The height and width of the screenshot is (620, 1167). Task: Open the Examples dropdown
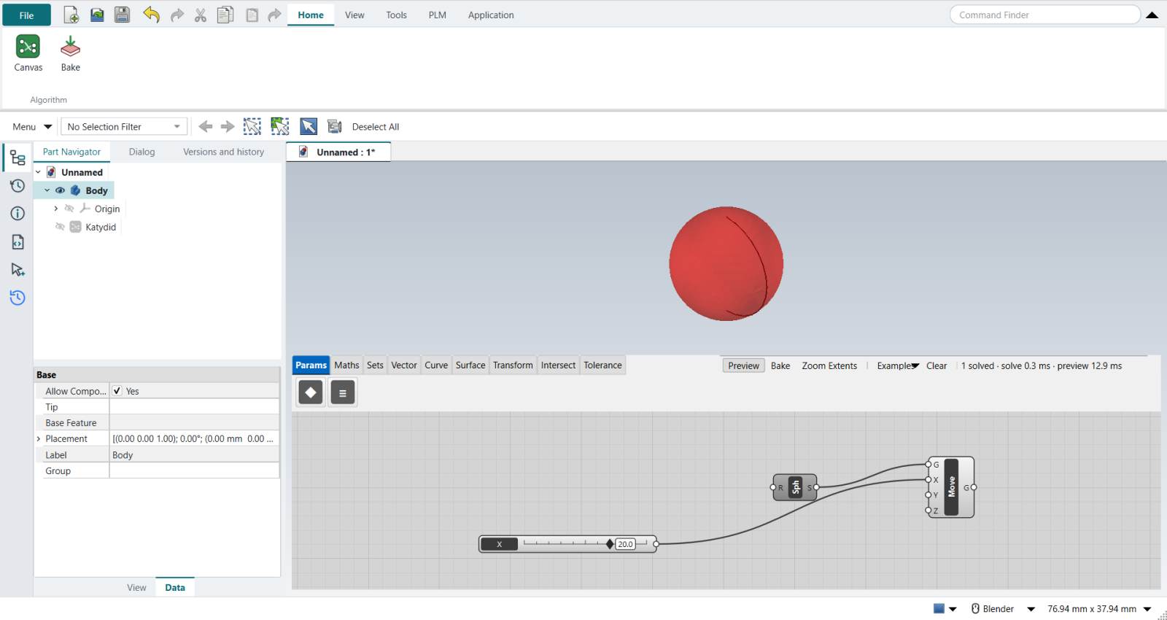click(898, 365)
